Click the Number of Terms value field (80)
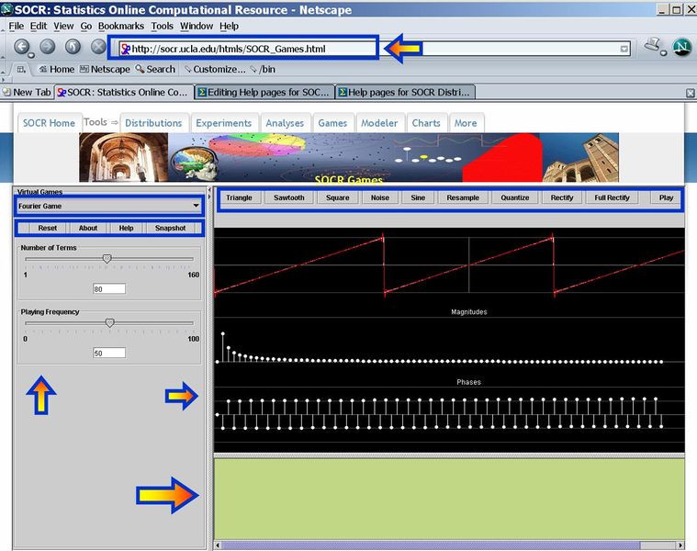 point(109,289)
